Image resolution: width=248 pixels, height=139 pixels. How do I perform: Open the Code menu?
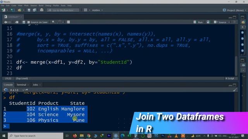tap(14, 5)
